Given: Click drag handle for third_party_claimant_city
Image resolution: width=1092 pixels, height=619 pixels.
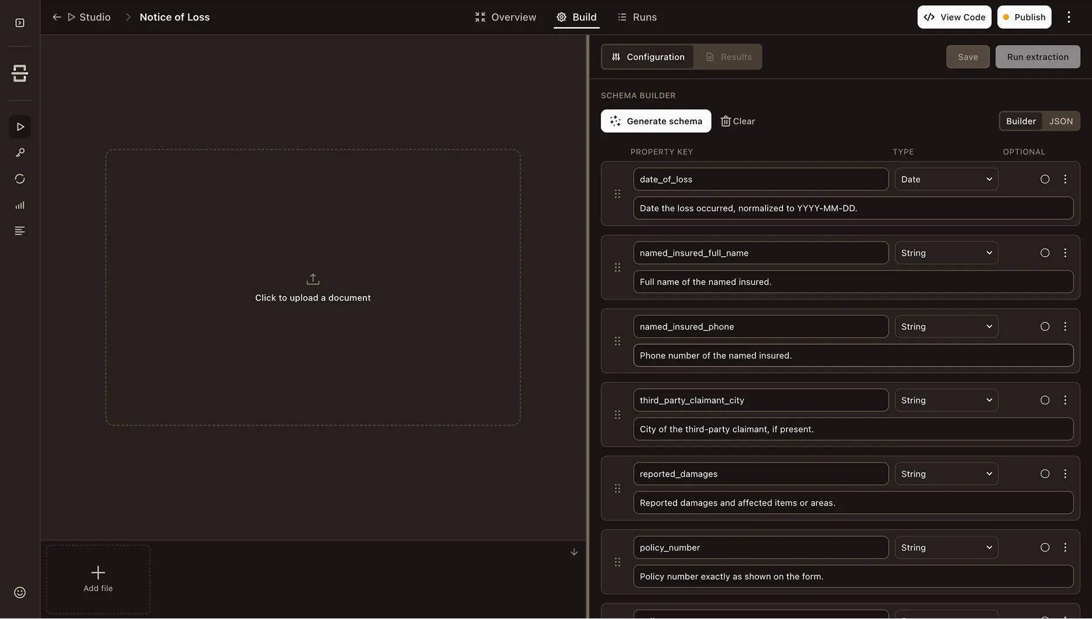Looking at the screenshot, I should [617, 415].
